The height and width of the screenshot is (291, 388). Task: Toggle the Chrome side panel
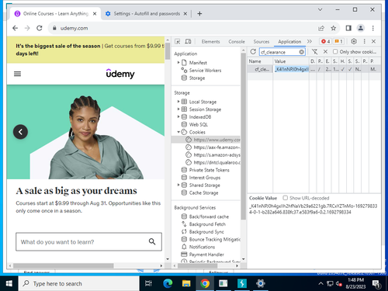(348, 28)
